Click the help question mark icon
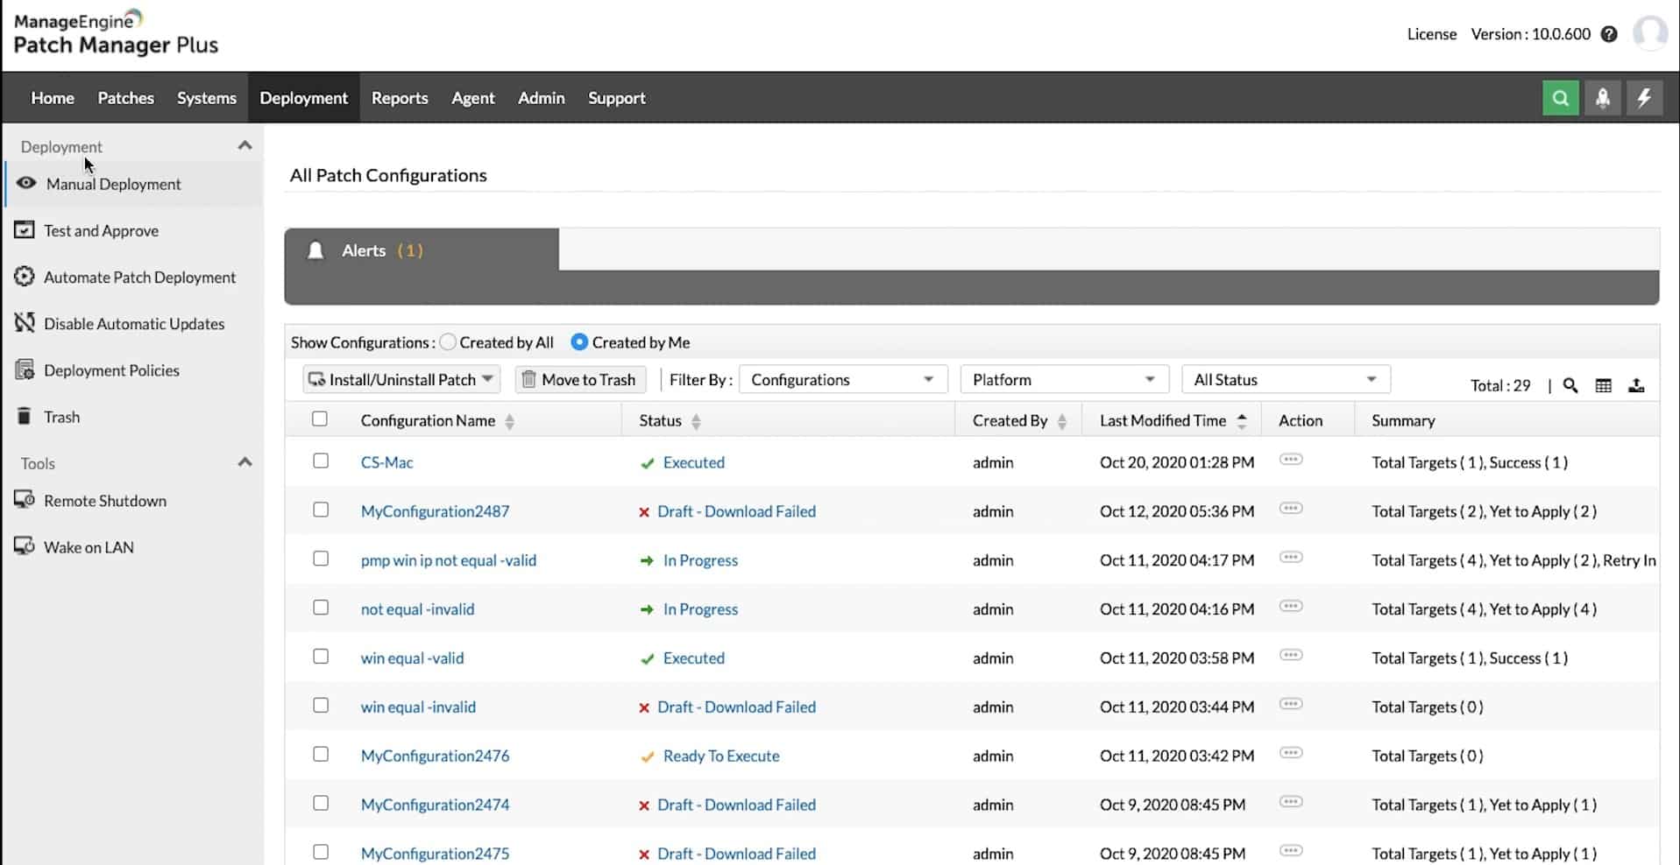 [x=1609, y=34]
